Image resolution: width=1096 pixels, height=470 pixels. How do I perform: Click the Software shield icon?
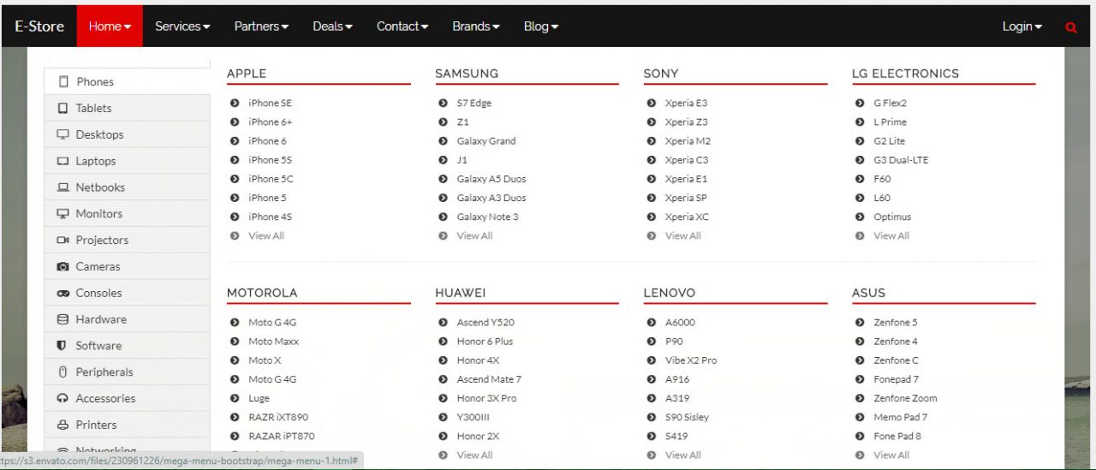[63, 346]
